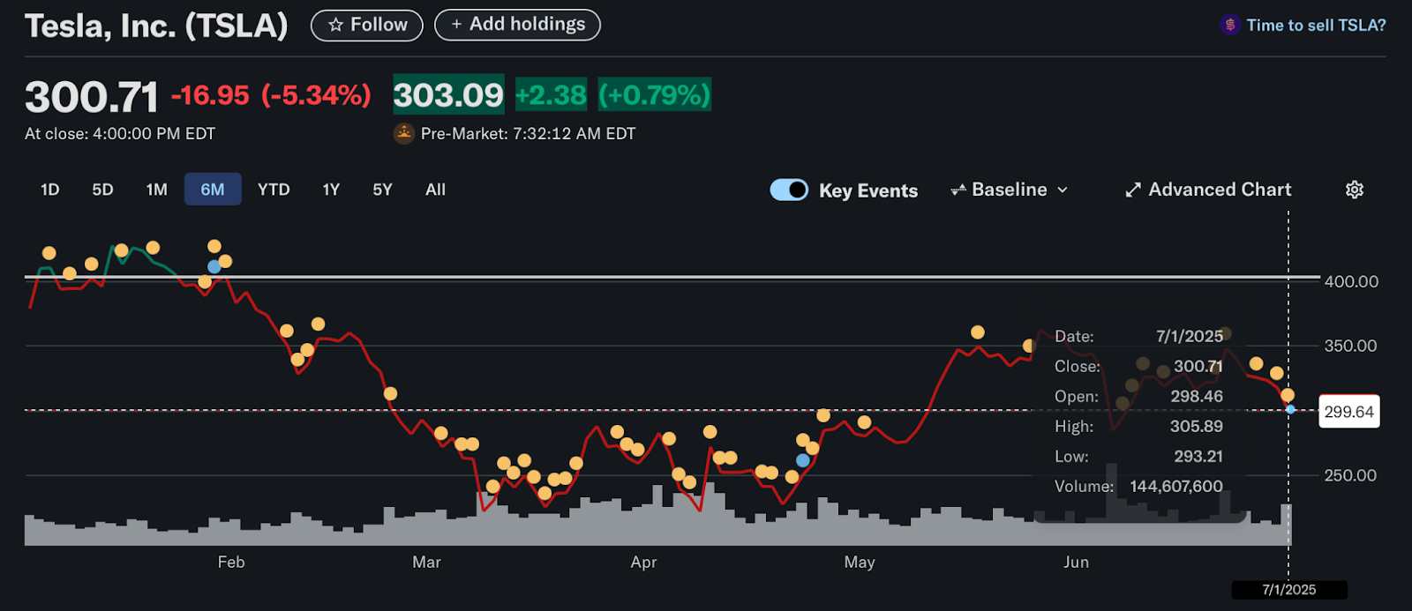The image size is (1412, 611).
Task: Add holdings for Tesla
Action: [518, 25]
